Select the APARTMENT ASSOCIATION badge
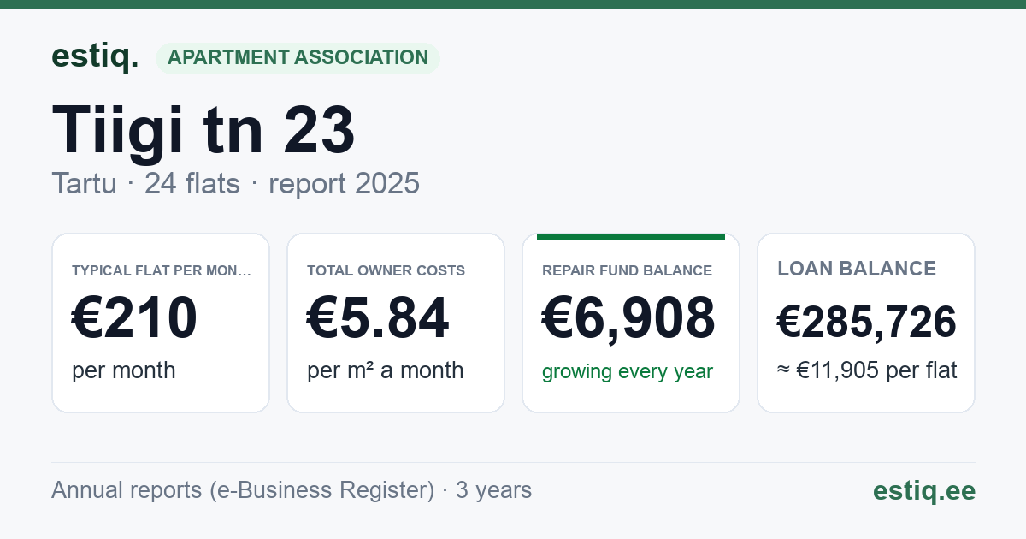 [298, 58]
